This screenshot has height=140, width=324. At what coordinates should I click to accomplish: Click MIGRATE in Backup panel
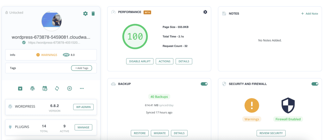(160, 133)
